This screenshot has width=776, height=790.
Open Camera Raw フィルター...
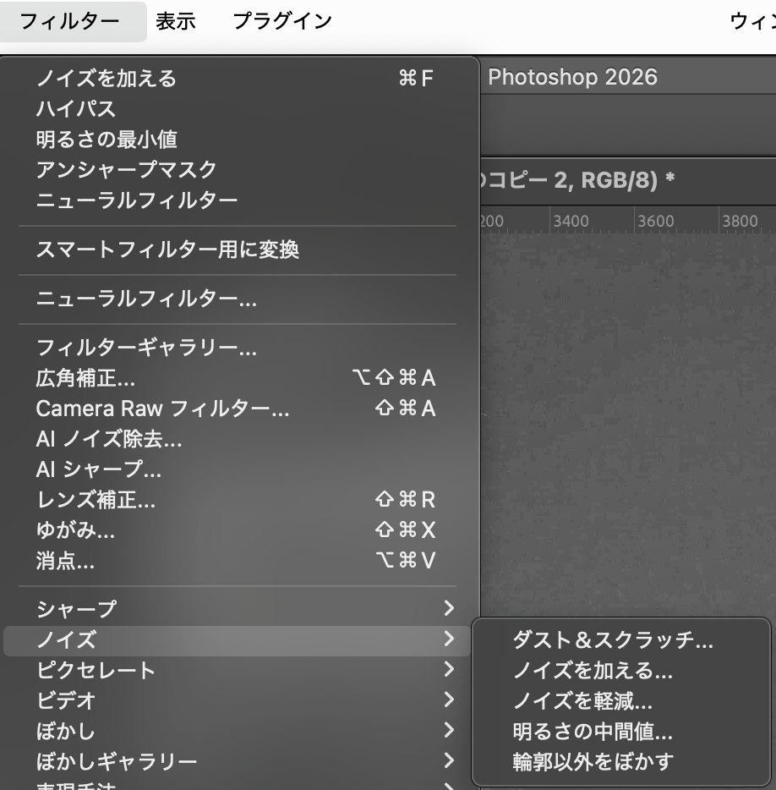[x=162, y=409]
